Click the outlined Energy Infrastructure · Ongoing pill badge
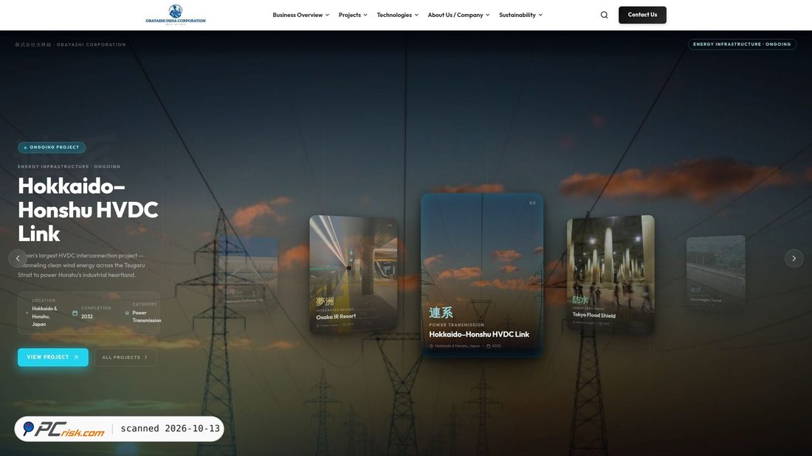The height and width of the screenshot is (456, 812). click(x=742, y=44)
